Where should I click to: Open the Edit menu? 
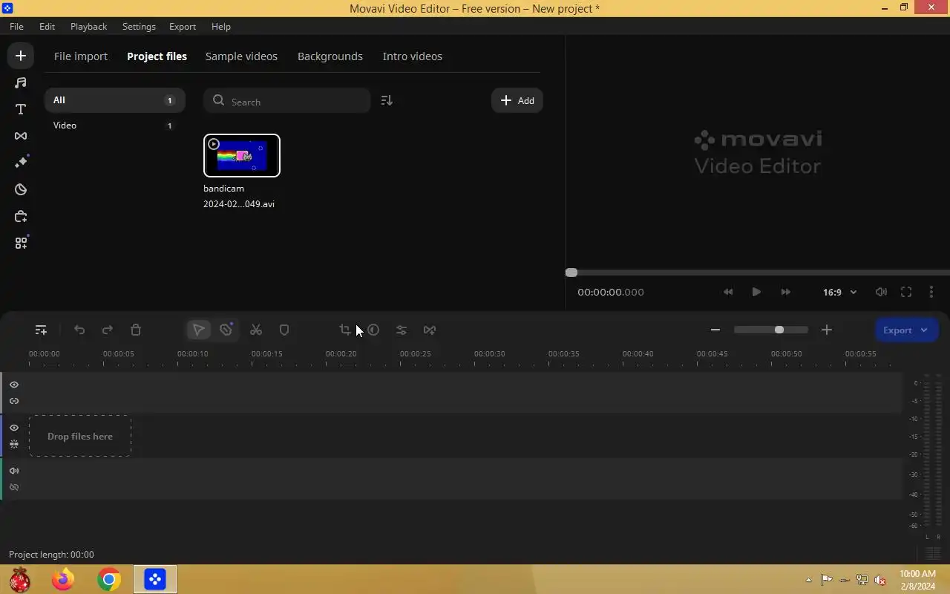(47, 26)
